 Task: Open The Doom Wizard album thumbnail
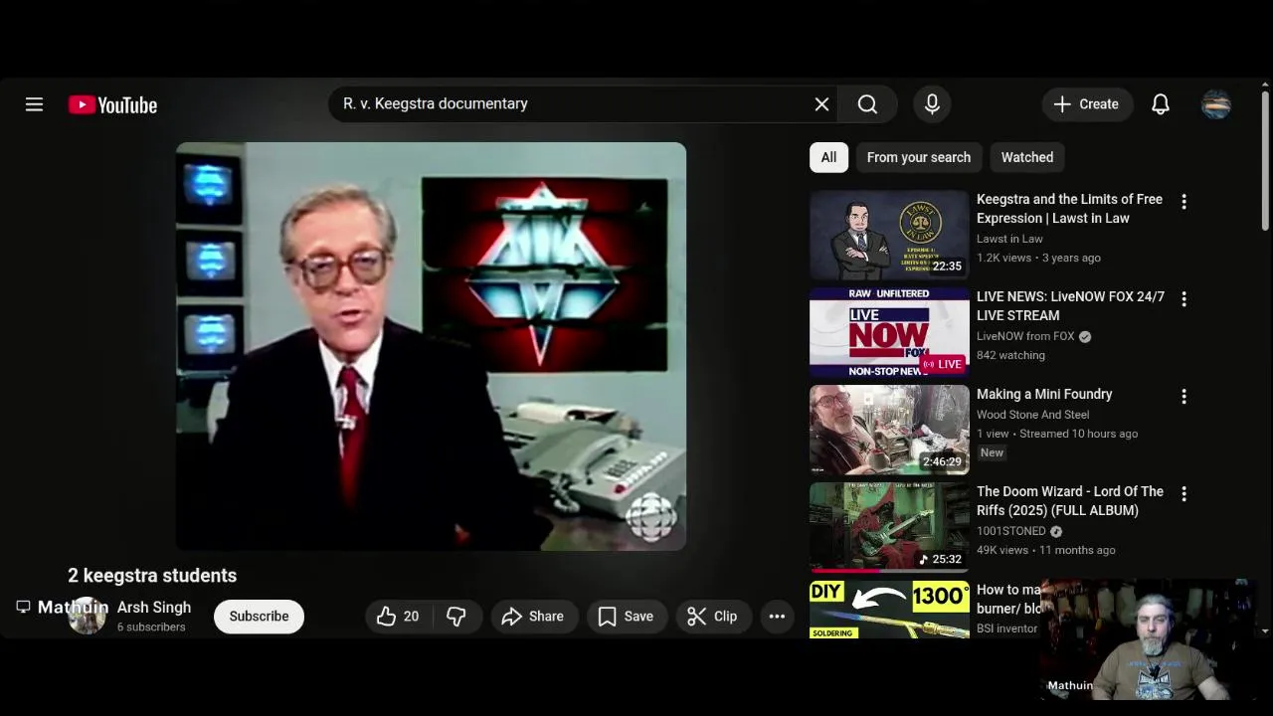pos(889,527)
